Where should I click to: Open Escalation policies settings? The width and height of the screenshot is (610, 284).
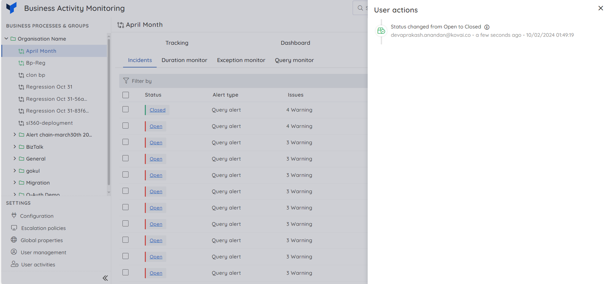pyautogui.click(x=43, y=228)
